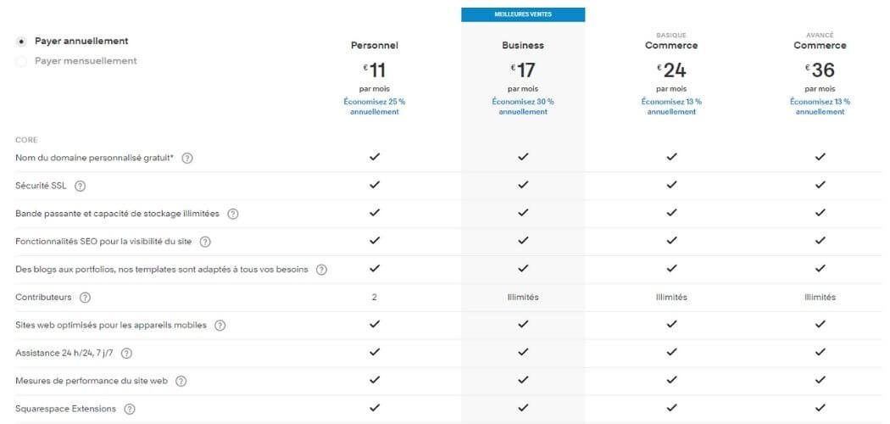Click Économisez 25 % annuellement link

click(374, 107)
